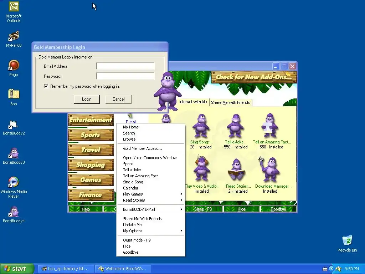Choose Sing a Song menu item

click(151, 182)
